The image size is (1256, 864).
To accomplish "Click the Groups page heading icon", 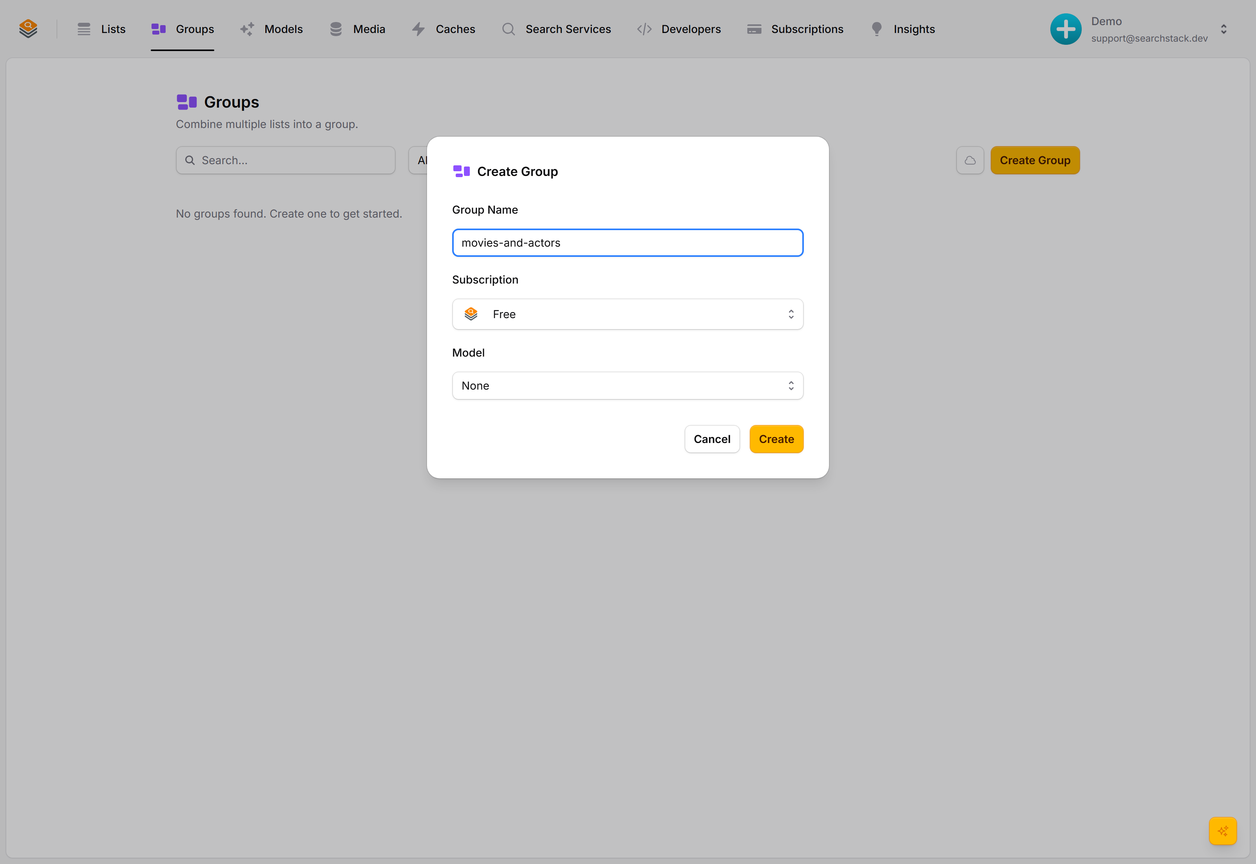I will tap(186, 102).
